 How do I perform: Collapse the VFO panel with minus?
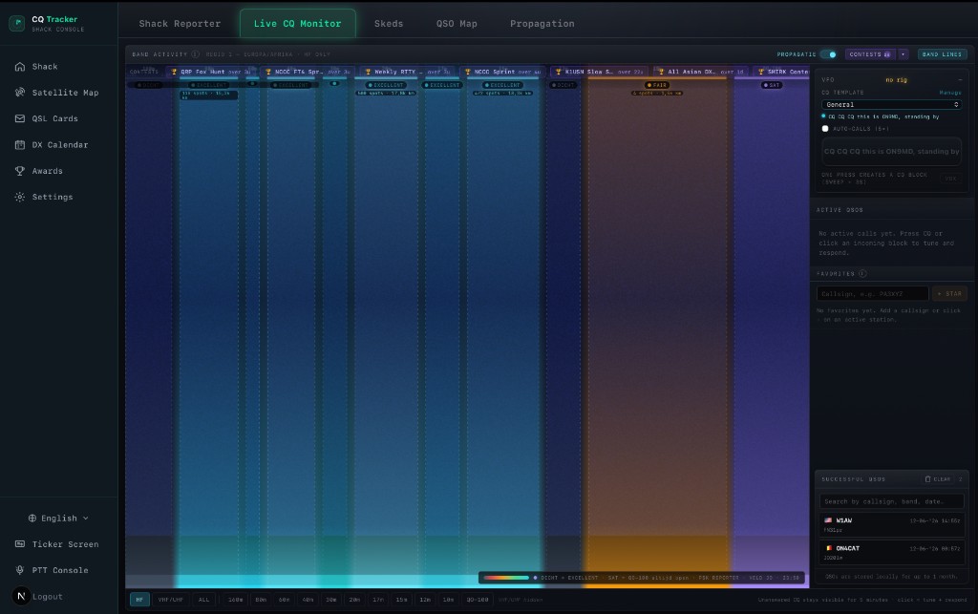(x=960, y=80)
